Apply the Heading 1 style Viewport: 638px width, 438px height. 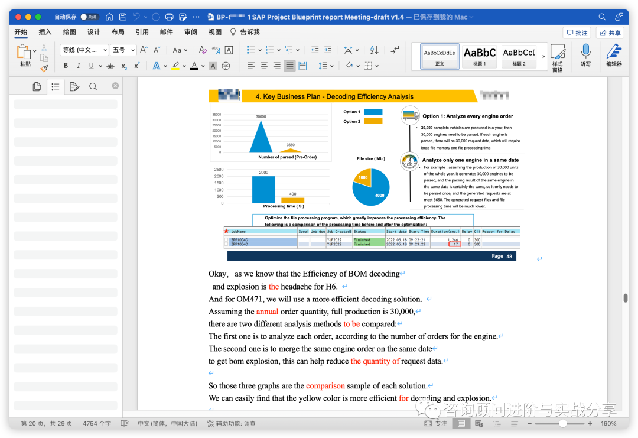coord(479,56)
